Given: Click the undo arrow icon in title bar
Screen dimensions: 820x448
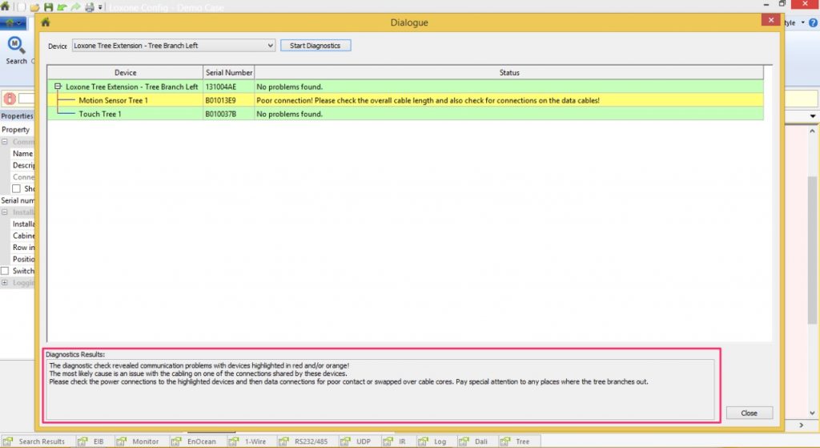Looking at the screenshot, I should coord(62,6).
